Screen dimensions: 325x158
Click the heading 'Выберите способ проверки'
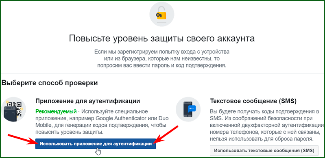(50, 83)
